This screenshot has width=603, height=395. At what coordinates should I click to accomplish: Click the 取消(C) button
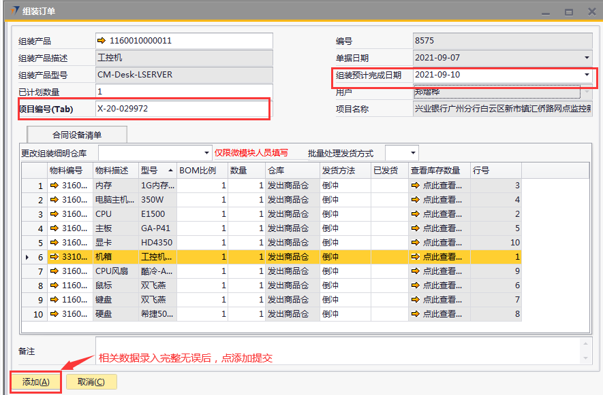[91, 382]
